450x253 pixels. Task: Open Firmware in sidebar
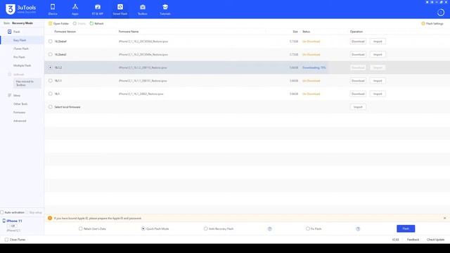19,112
